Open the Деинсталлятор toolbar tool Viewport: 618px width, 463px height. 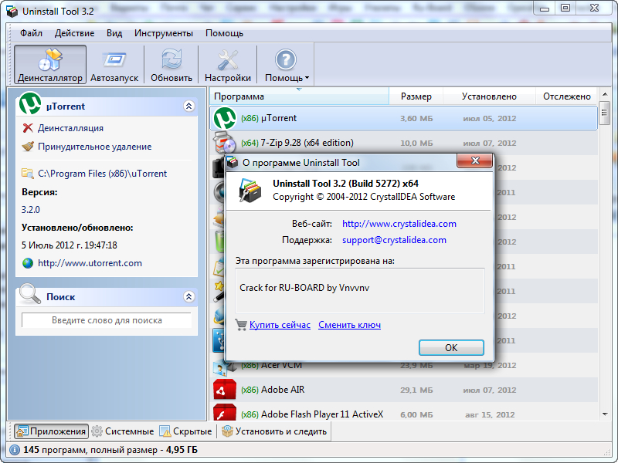coord(50,65)
